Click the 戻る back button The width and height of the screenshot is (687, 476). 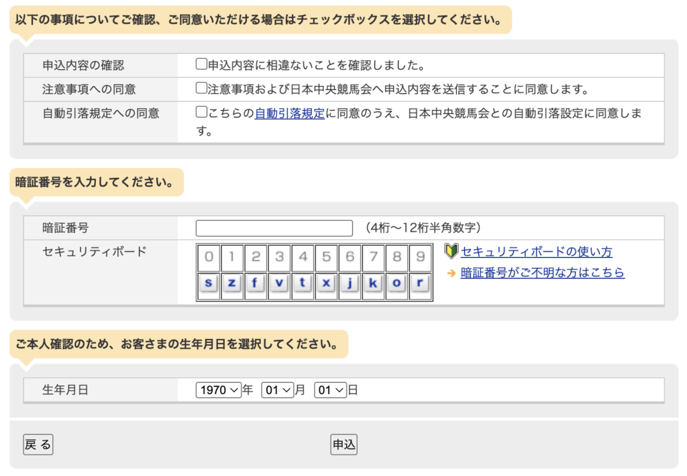38,444
